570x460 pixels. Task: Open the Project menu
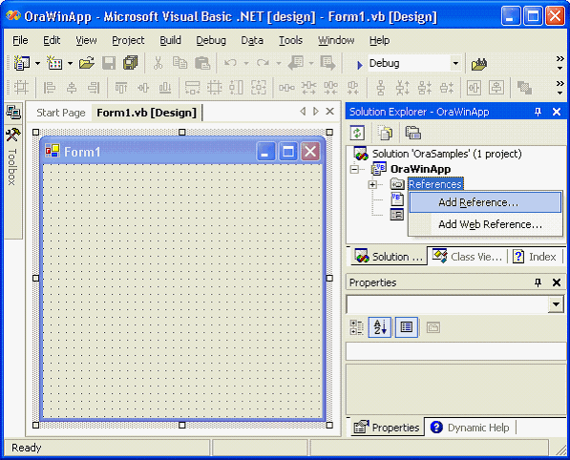coord(128,40)
